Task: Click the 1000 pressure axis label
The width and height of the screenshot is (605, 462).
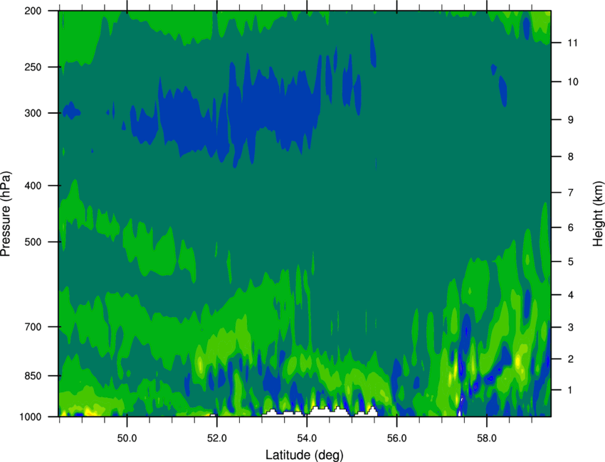Action: (x=30, y=417)
